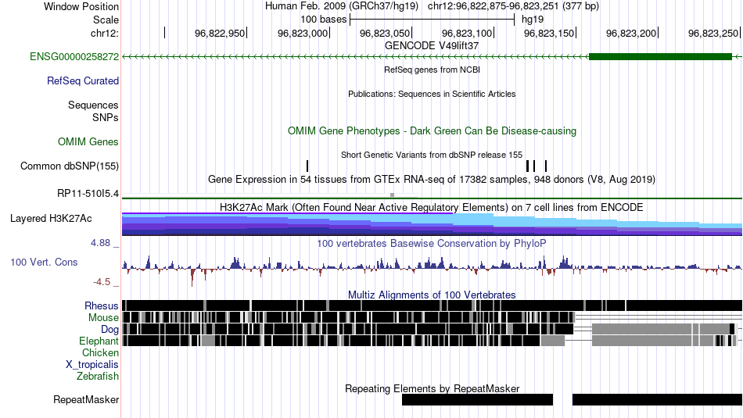The height and width of the screenshot is (418, 743).
Task: Click the OMIM Gene Phenotypes title
Action: click(x=432, y=131)
